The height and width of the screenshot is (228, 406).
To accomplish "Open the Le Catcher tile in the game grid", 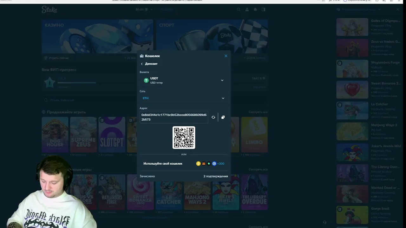I will tap(169, 192).
